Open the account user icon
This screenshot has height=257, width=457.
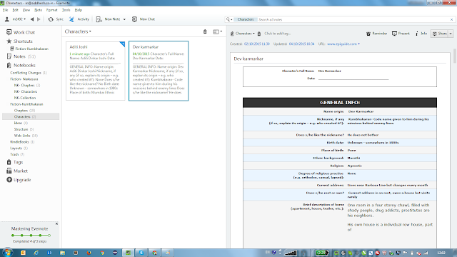coord(7,19)
